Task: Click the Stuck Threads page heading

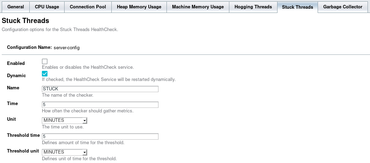Action: 25,21
